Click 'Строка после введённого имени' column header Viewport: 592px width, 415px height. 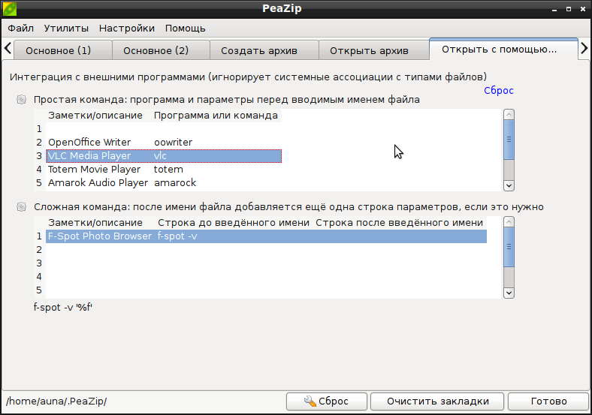click(x=400, y=223)
